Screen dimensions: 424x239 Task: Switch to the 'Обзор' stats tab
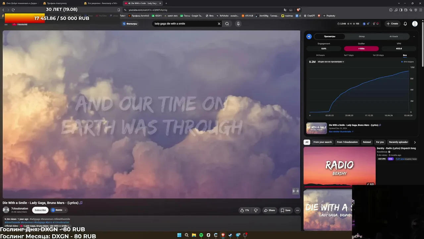362,37
